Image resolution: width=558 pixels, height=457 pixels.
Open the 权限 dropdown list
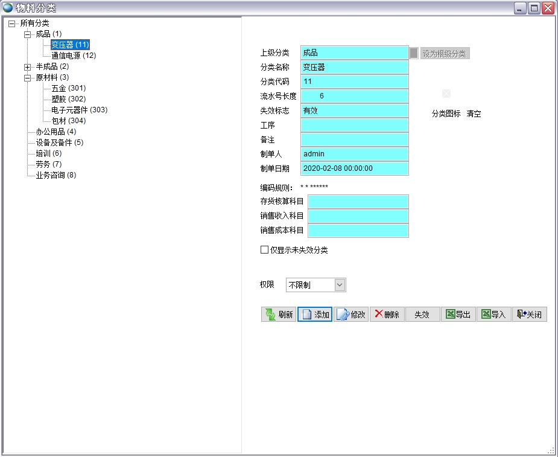coord(340,285)
